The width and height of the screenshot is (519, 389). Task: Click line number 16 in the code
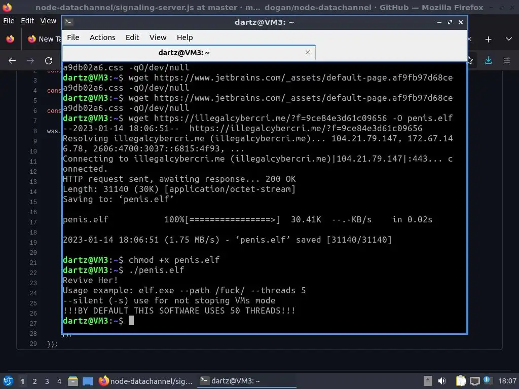point(33,212)
